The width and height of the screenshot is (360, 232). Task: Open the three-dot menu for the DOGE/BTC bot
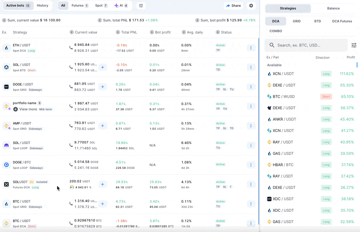click(251, 165)
